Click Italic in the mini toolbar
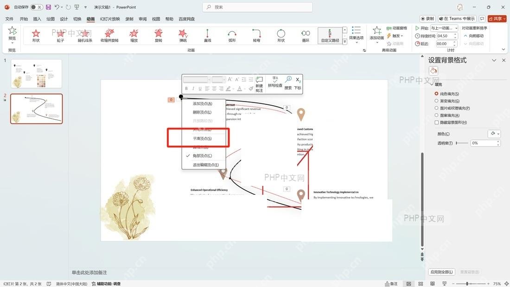Viewport: 510px width, 287px height. pyautogui.click(x=193, y=89)
